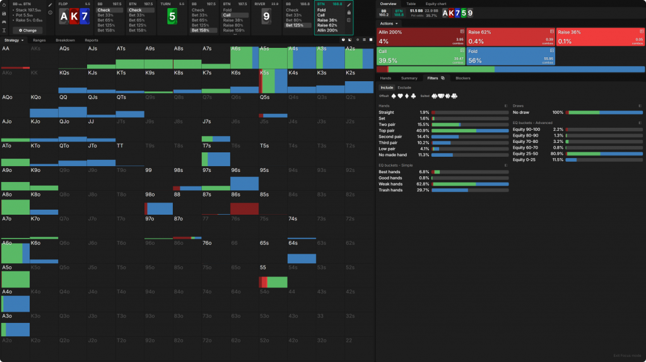The image size is (646, 362).
Task: Switch to the Breakdown tab
Action: (65, 40)
